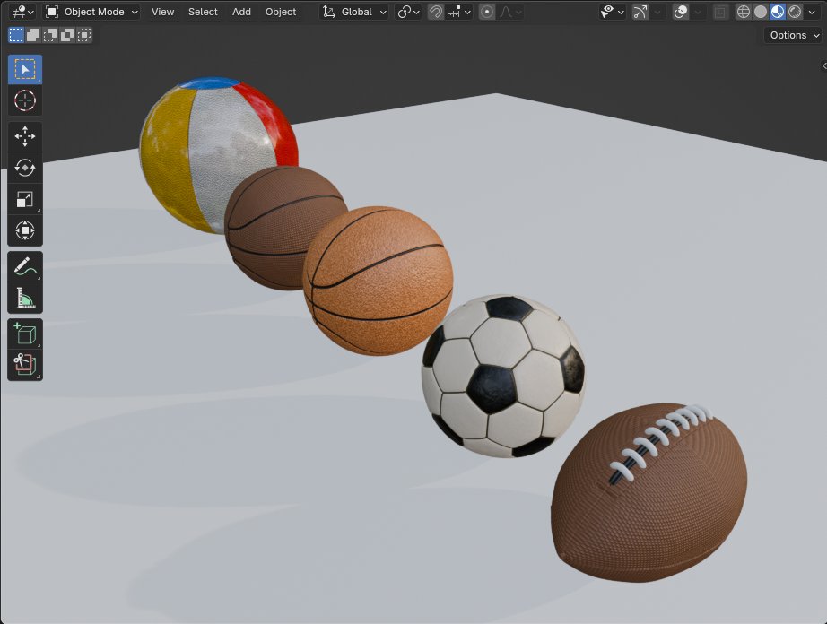Toggle viewport overlays
Screen dimensions: 827x624
click(x=681, y=12)
